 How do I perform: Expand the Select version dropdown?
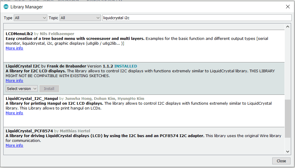click(x=22, y=89)
